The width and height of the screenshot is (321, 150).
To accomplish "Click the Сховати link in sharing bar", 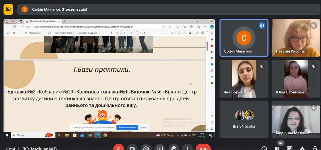I will click(143, 127).
